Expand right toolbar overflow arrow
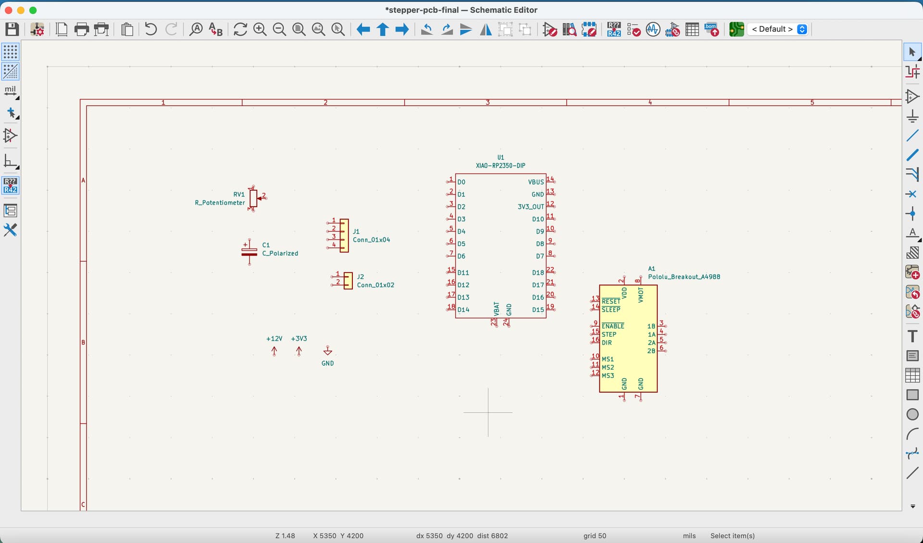This screenshot has width=923, height=543. 912,506
